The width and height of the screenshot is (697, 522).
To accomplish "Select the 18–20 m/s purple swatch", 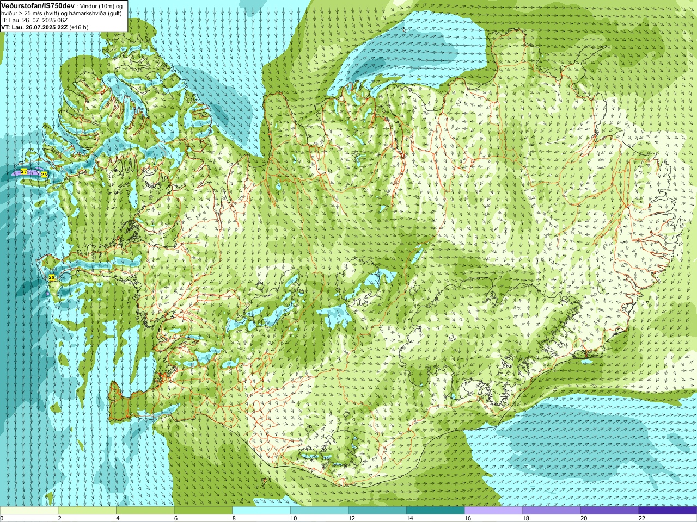I will 552,511.
